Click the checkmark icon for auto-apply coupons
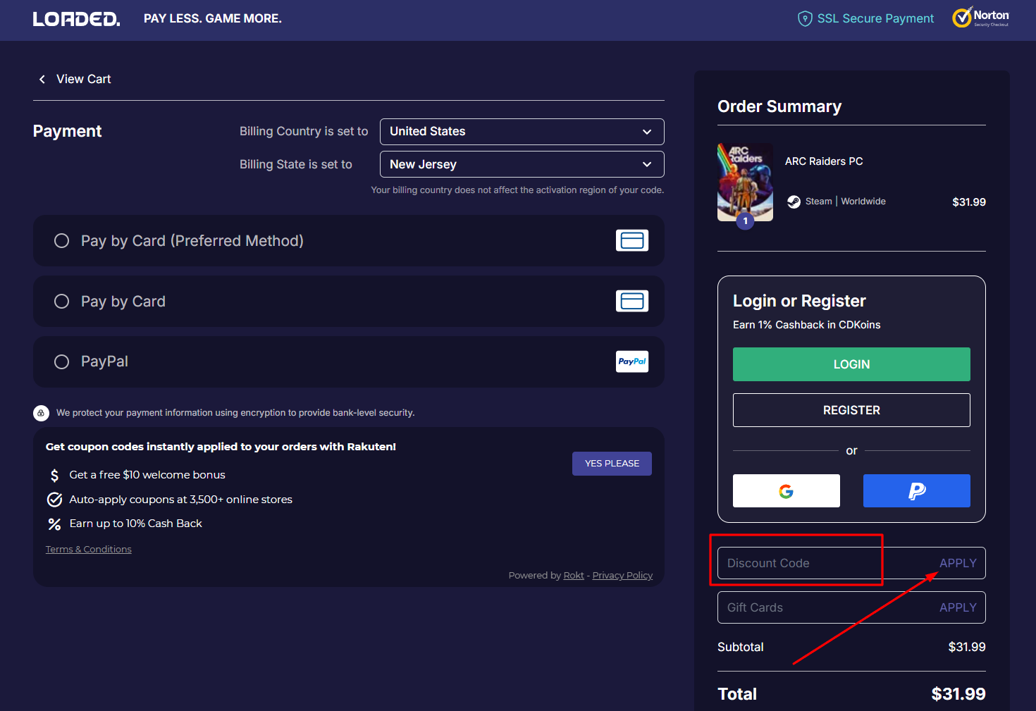The width and height of the screenshot is (1036, 711). pyautogui.click(x=54, y=500)
